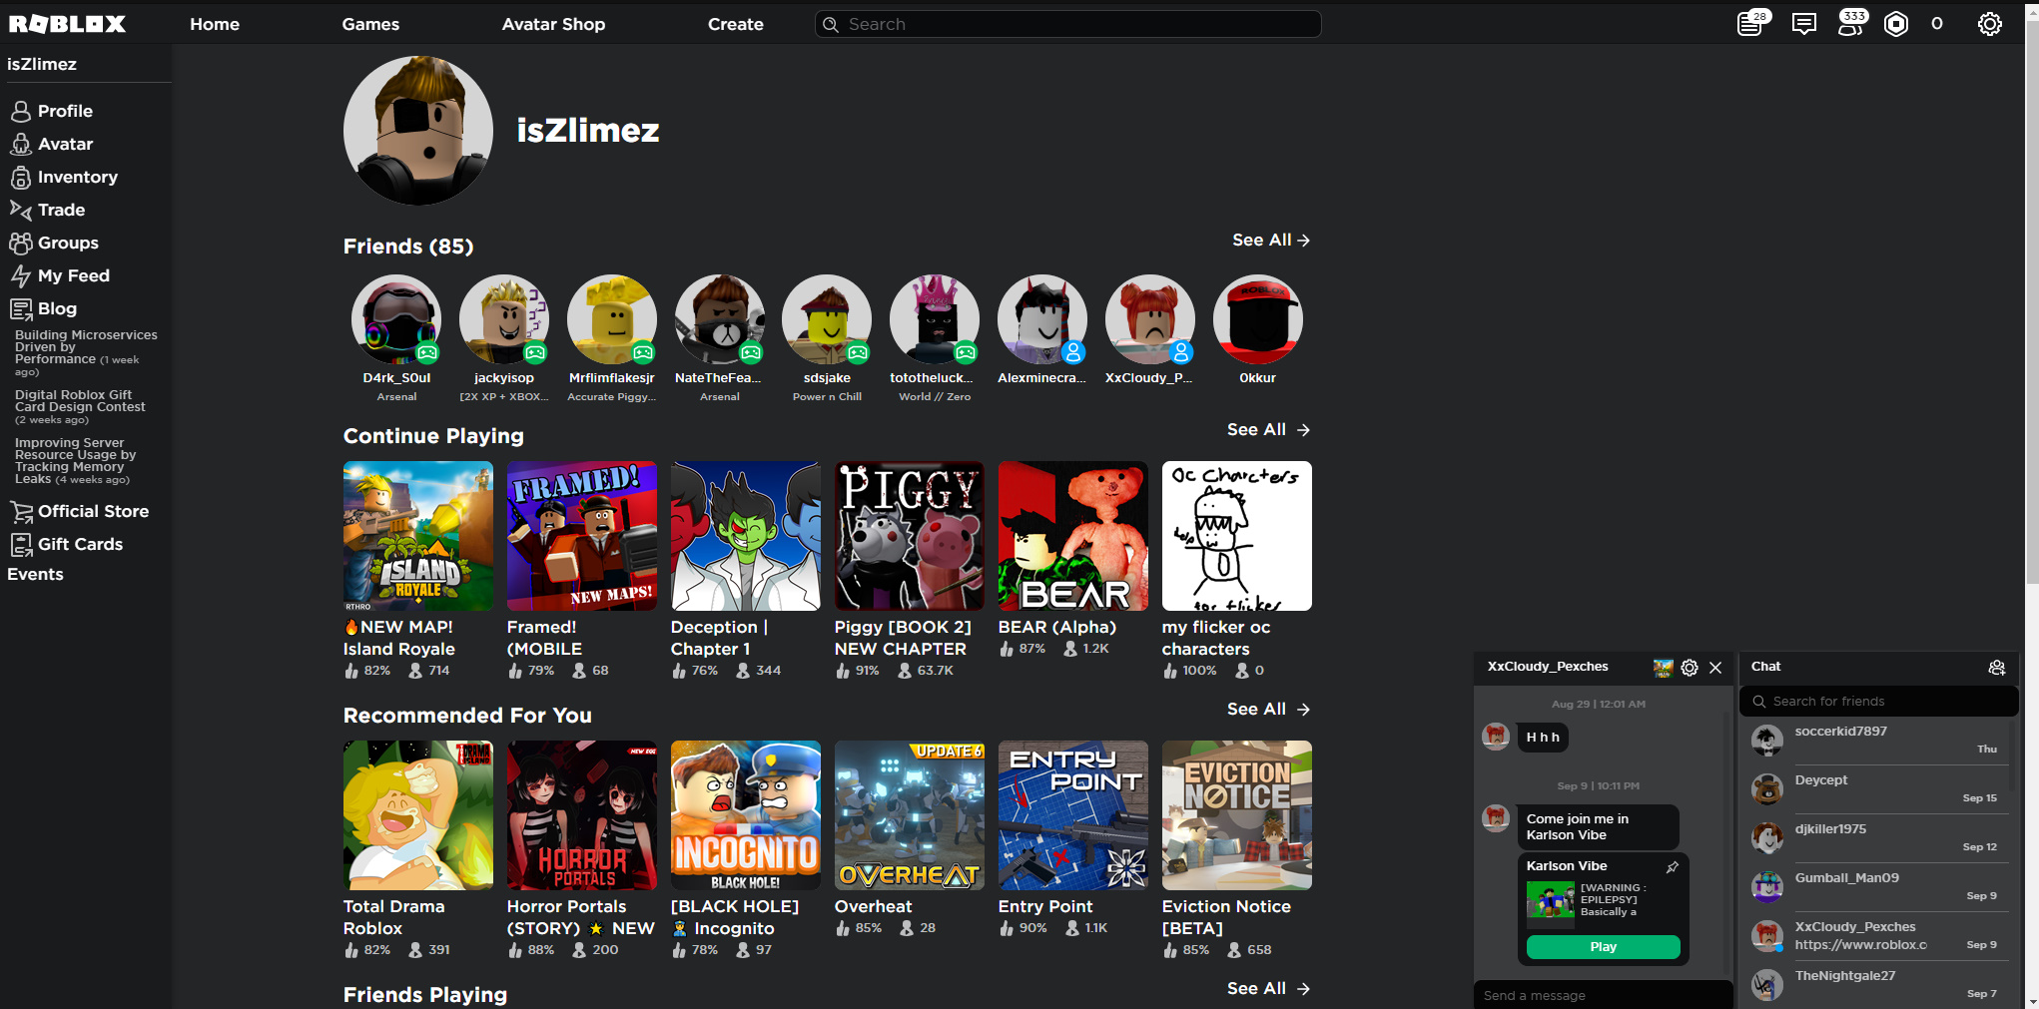Open Trade from the sidebar
The width and height of the screenshot is (2039, 1009).
(47, 210)
